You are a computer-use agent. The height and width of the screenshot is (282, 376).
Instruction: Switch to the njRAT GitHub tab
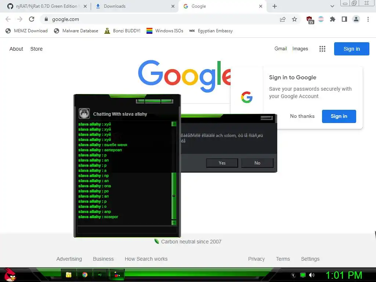pos(47,6)
